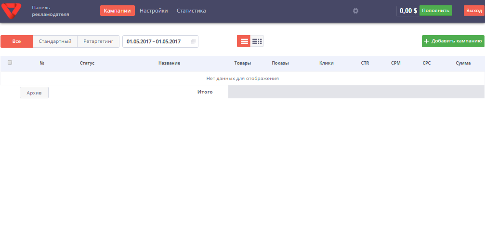This screenshot has height=241, width=485.
Task: Sort by the Название column header
Action: [x=169, y=63]
